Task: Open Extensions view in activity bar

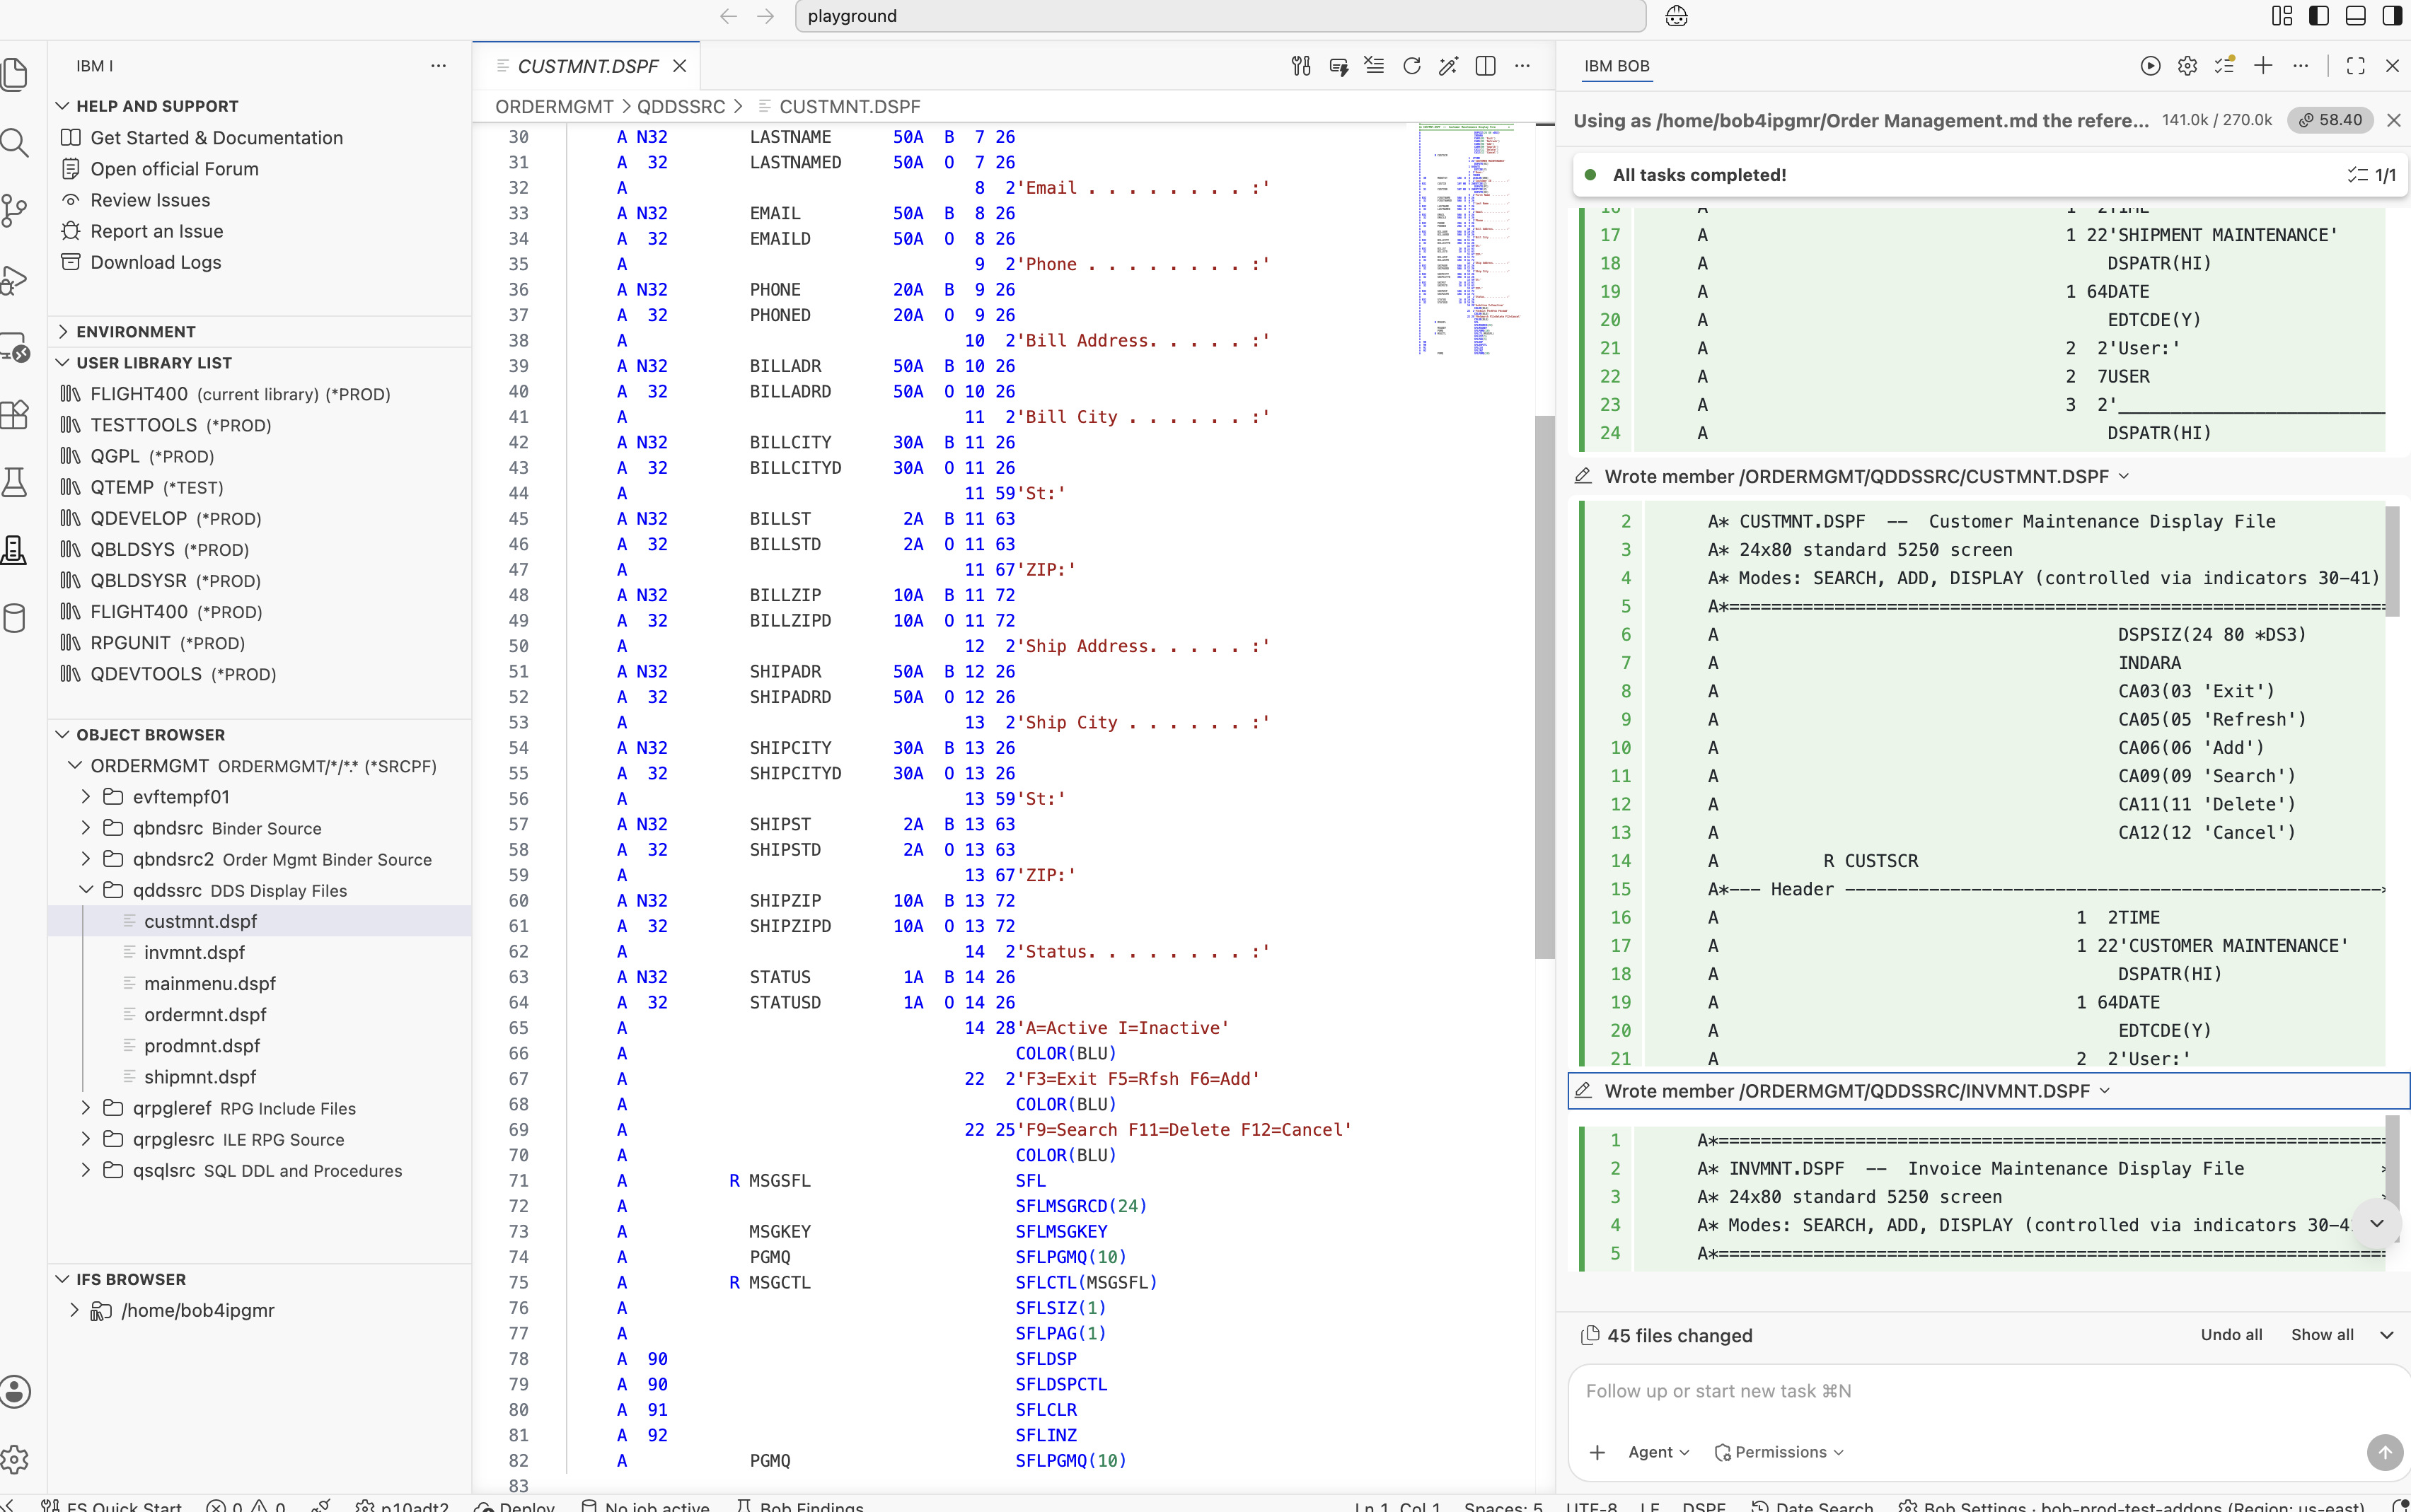Action: tap(14, 414)
